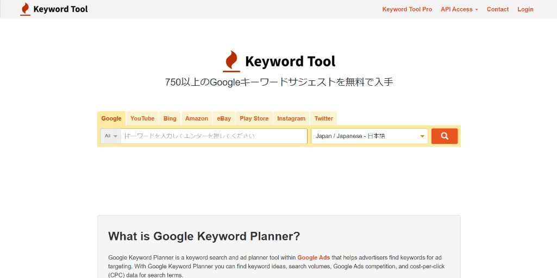Click the orange magnifier search button
The height and width of the screenshot is (278, 557).
pos(445,136)
